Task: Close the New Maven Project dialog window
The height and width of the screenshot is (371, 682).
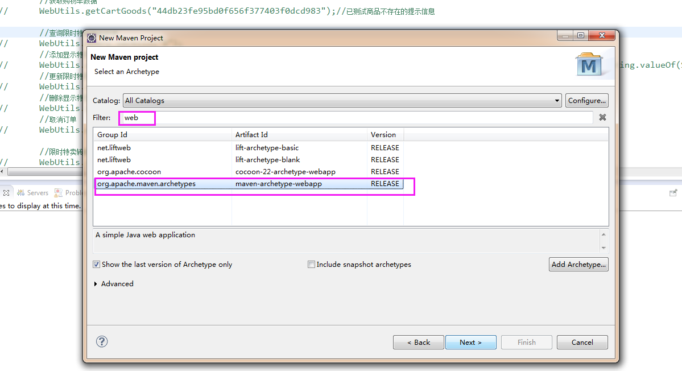Action: pos(602,36)
